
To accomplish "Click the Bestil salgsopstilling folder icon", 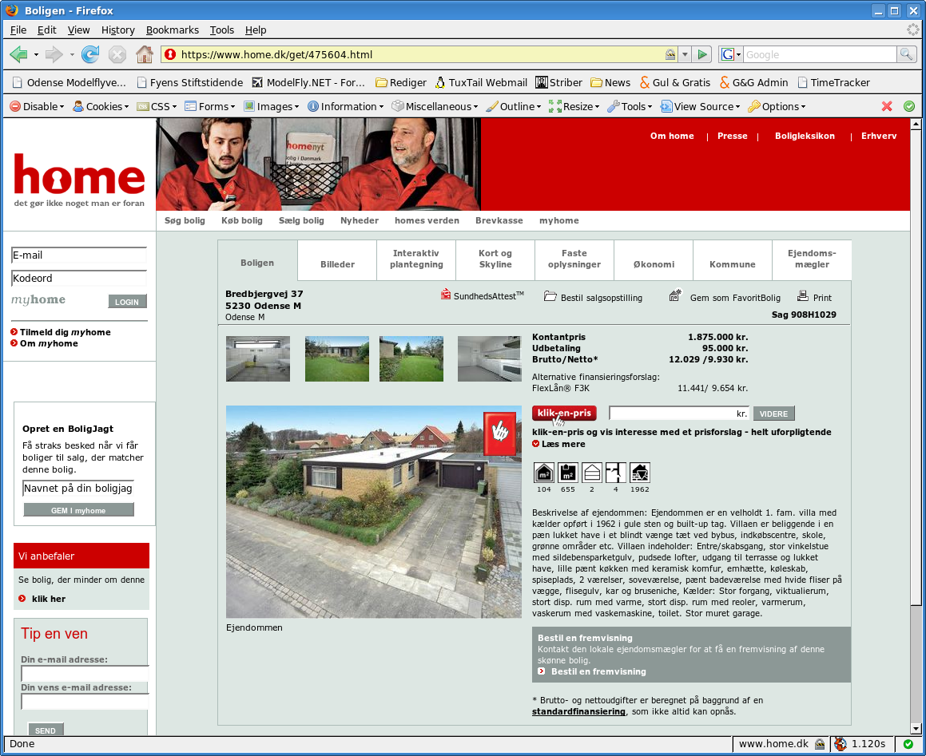I will pos(550,296).
